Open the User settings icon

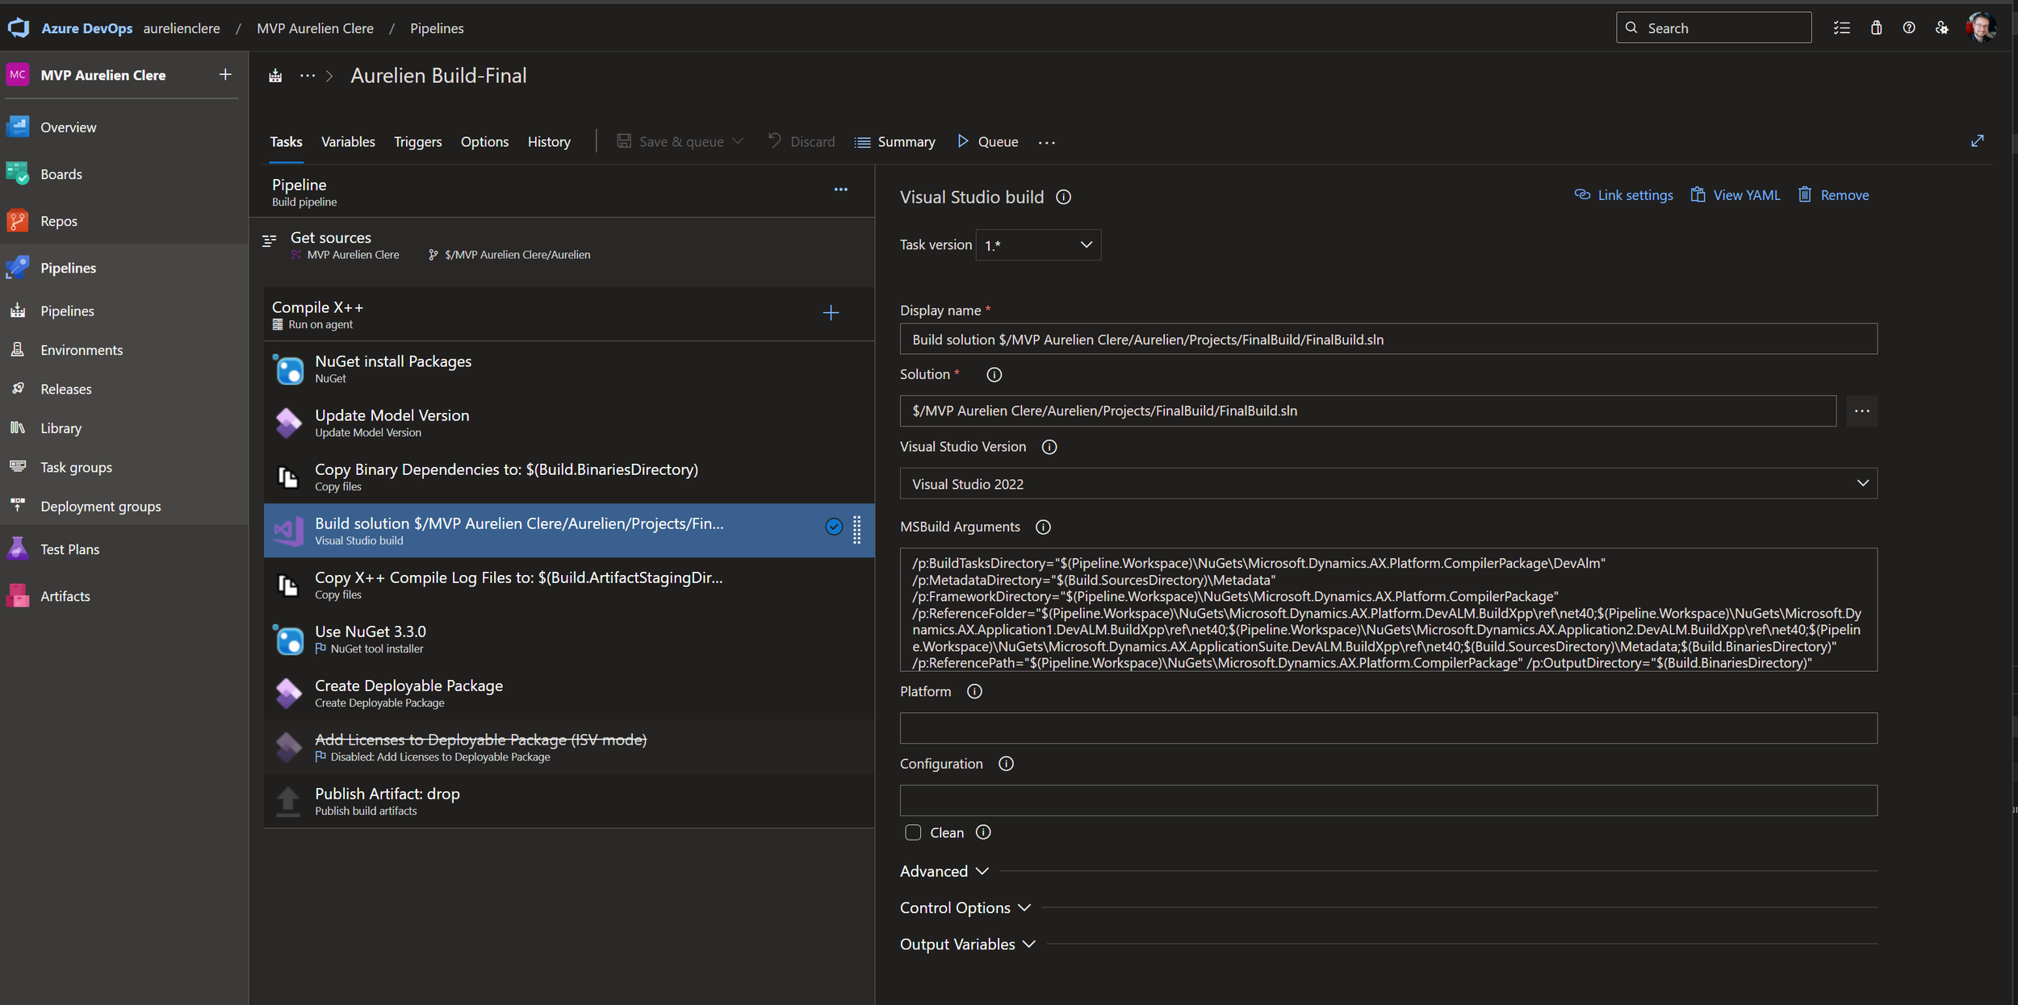click(1942, 28)
